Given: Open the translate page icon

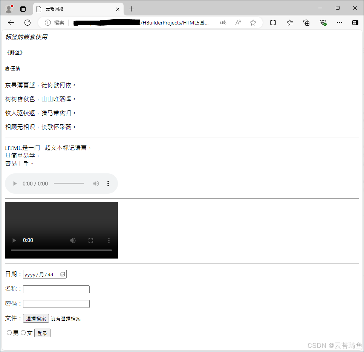Looking at the screenshot, I should pyautogui.click(x=223, y=23).
